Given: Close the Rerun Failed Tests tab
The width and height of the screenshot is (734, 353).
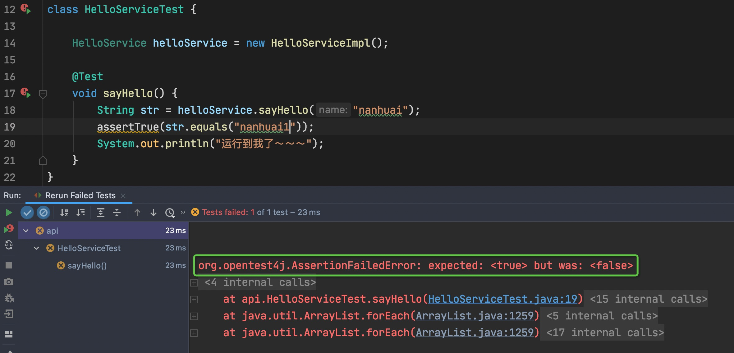Looking at the screenshot, I should click(123, 195).
